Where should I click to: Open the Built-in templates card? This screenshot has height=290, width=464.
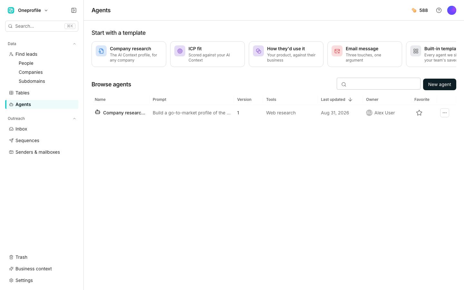[x=431, y=54]
